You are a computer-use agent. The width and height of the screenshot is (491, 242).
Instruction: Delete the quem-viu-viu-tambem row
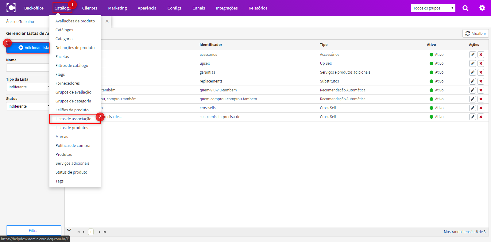click(x=481, y=90)
